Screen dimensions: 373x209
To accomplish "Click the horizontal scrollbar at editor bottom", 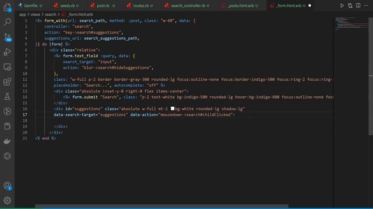I will click(x=162, y=207).
